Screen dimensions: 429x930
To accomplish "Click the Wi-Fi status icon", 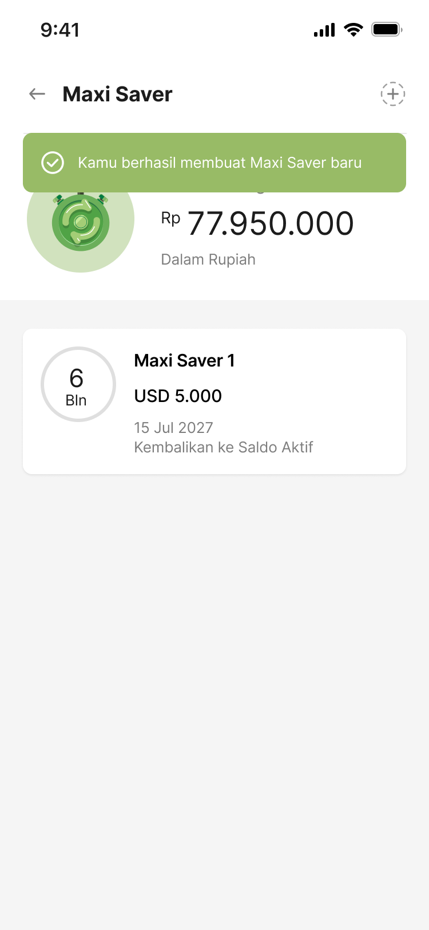I will point(353,30).
